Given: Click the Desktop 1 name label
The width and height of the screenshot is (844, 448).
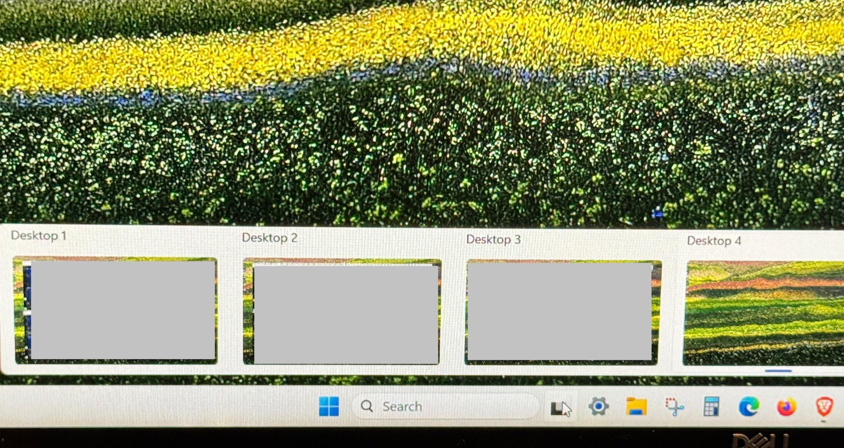Looking at the screenshot, I should tap(38, 236).
